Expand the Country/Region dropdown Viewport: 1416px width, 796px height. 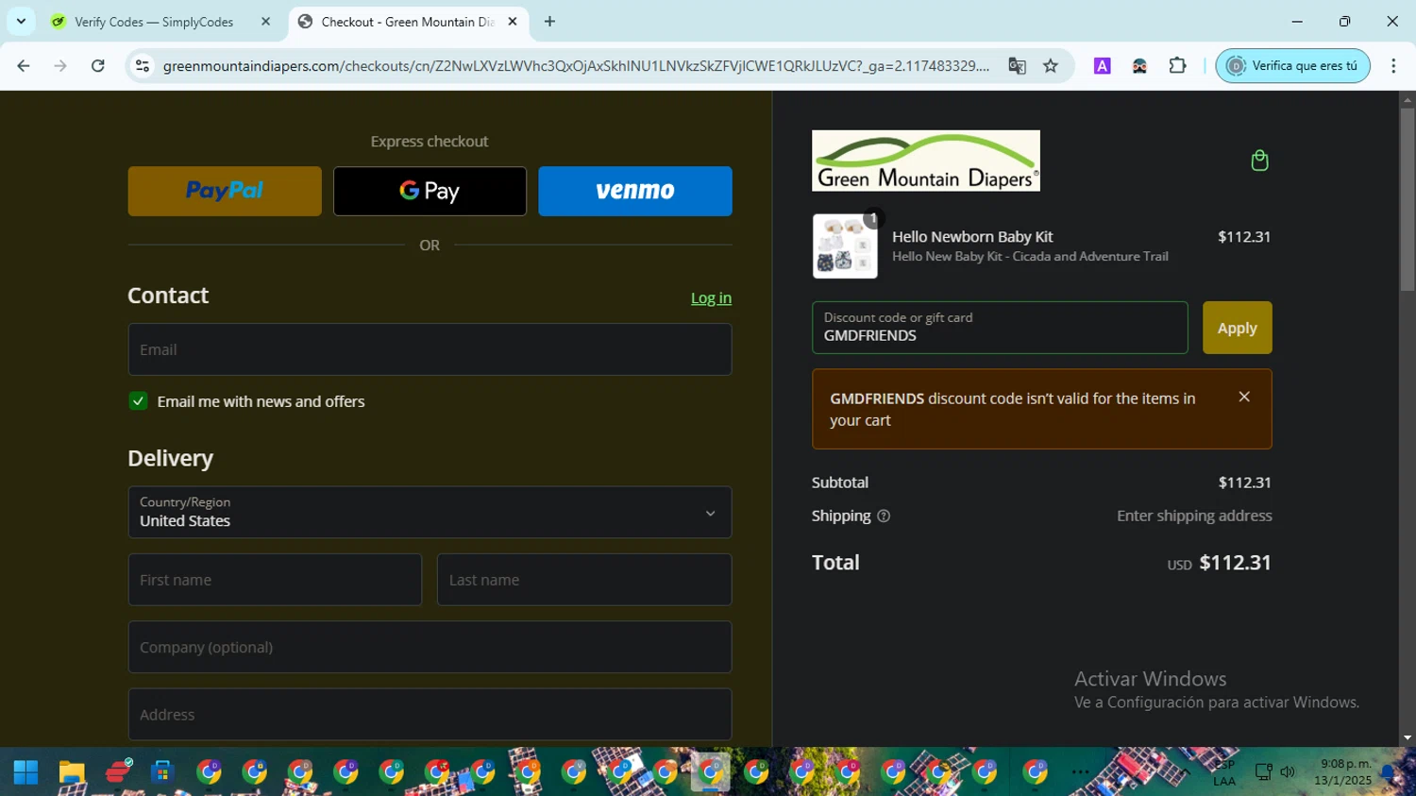point(430,513)
